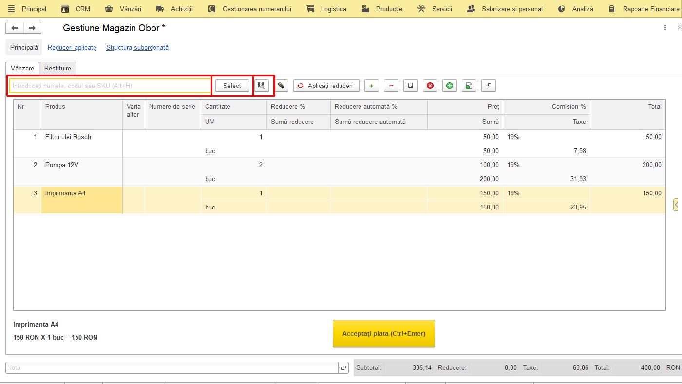Viewport: 682px width, 384px height.
Task: Click the document with plus icon
Action: 469,86
